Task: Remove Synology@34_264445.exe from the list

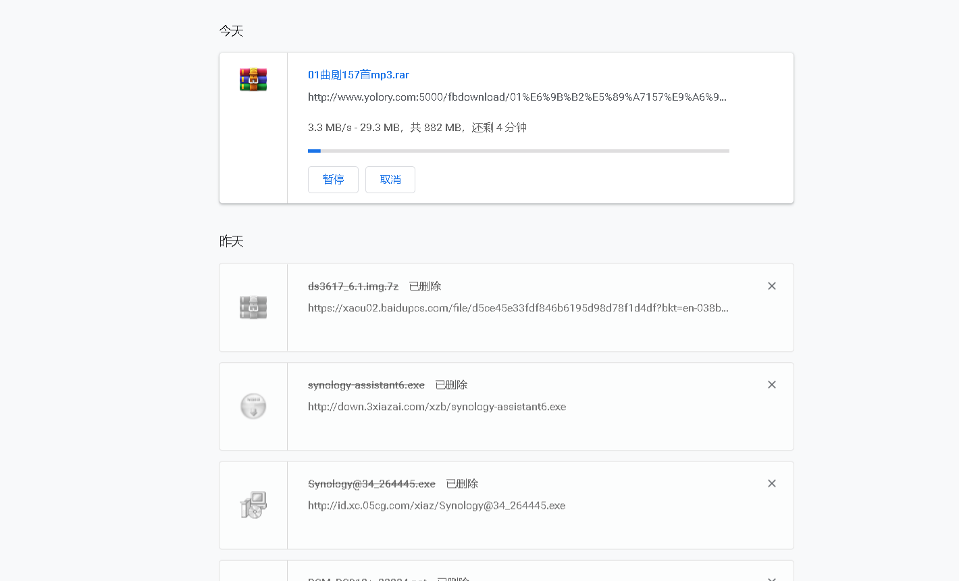Action: pyautogui.click(x=772, y=484)
